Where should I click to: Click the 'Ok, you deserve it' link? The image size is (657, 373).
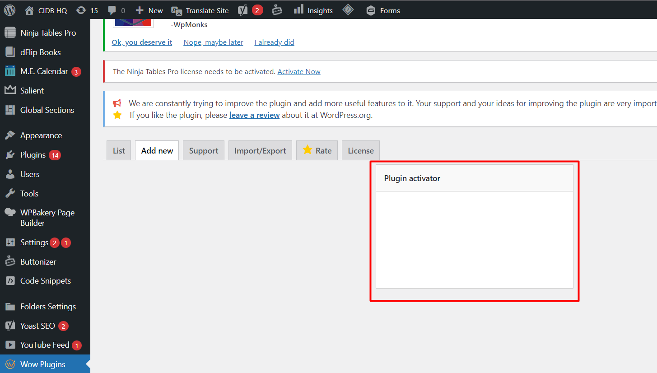click(142, 42)
